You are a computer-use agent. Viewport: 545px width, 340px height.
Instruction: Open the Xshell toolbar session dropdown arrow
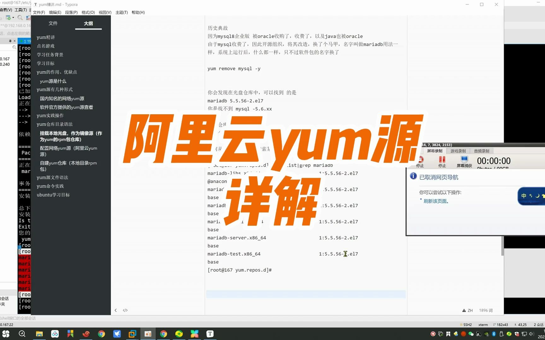pyautogui.click(x=13, y=18)
